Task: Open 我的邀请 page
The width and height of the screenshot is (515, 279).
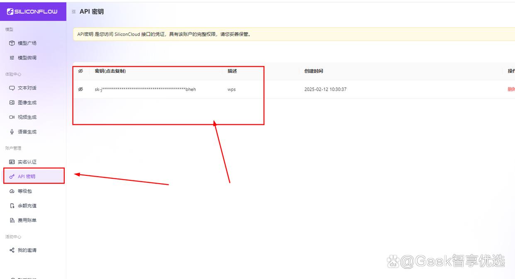Action: click(x=33, y=250)
